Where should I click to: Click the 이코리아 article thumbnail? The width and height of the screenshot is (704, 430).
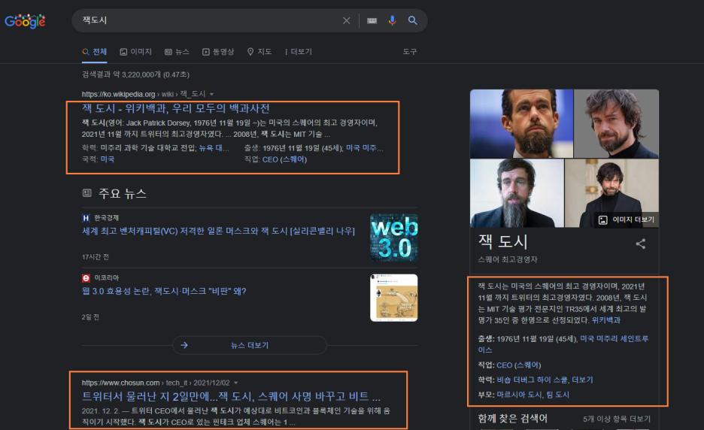coord(394,298)
